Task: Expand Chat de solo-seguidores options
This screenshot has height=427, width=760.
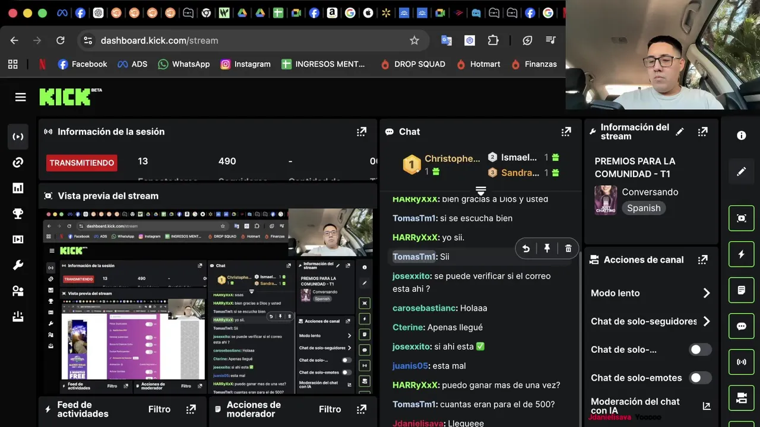Action: tap(707, 321)
